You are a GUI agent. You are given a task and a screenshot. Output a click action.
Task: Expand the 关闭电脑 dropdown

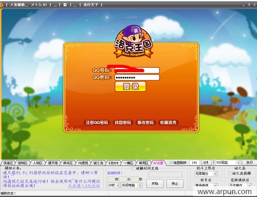click(x=140, y=185)
